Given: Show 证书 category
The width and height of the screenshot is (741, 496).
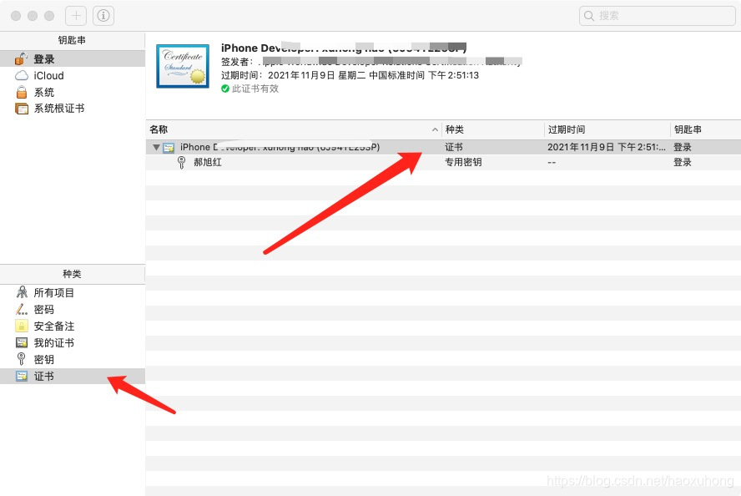Looking at the screenshot, I should [x=73, y=376].
